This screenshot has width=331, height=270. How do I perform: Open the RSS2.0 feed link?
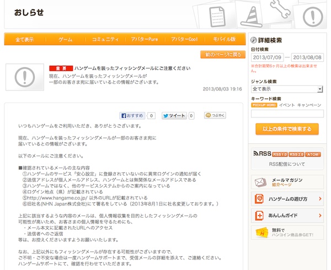point(296,154)
